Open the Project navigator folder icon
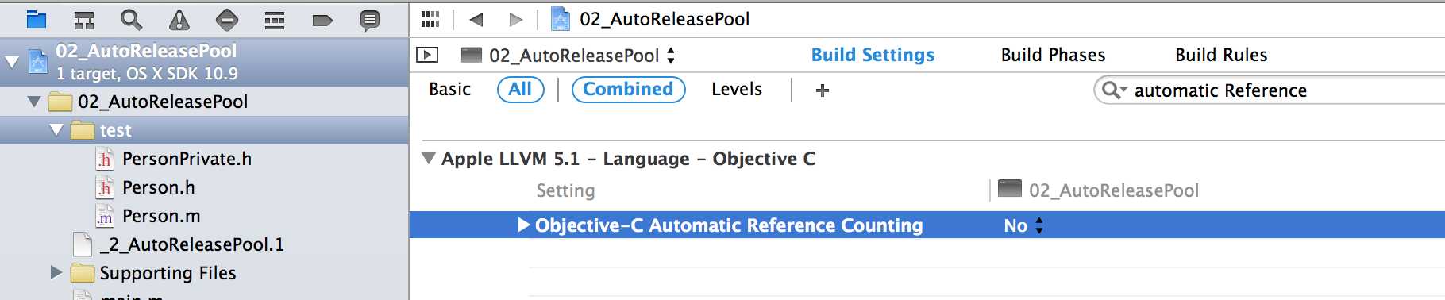The image size is (1445, 300). [x=37, y=19]
